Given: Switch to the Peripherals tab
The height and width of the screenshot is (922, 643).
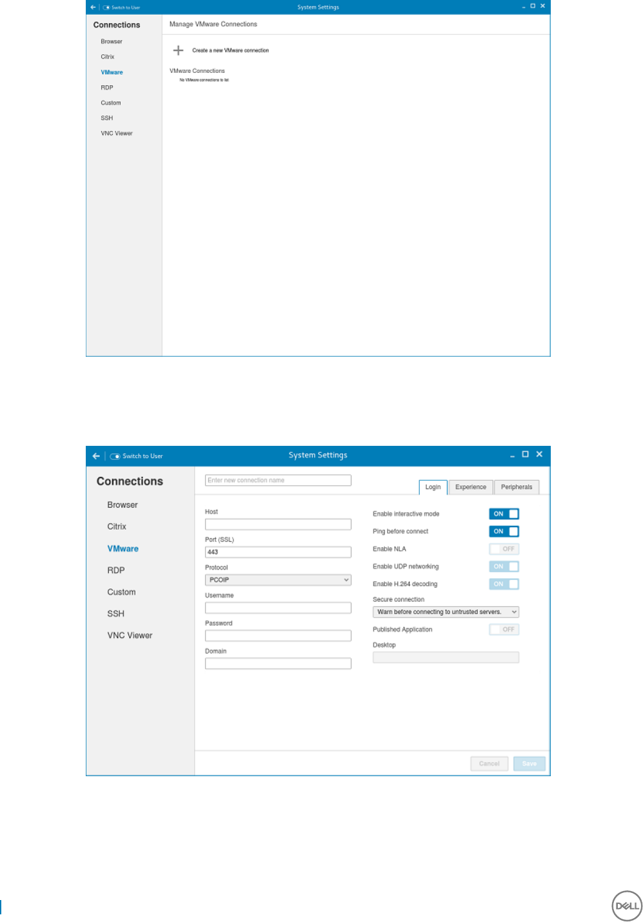Looking at the screenshot, I should (x=517, y=487).
